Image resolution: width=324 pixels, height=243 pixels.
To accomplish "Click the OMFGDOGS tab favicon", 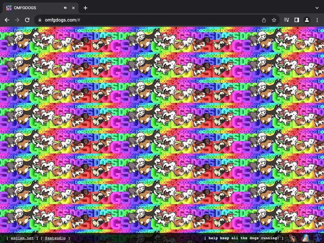I will click(9, 8).
